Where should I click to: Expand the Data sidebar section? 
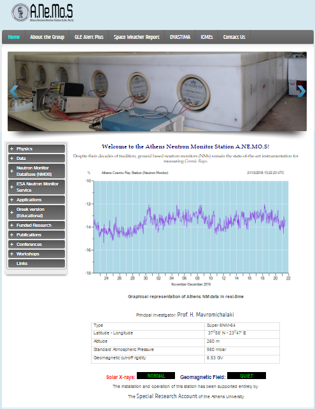36,159
